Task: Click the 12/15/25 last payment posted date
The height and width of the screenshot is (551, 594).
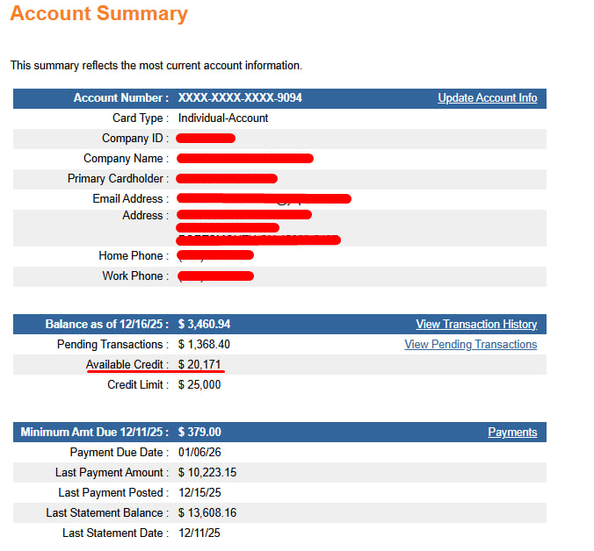Action: click(x=199, y=493)
